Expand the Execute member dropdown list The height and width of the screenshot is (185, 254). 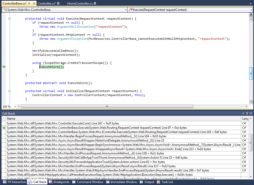251,10
